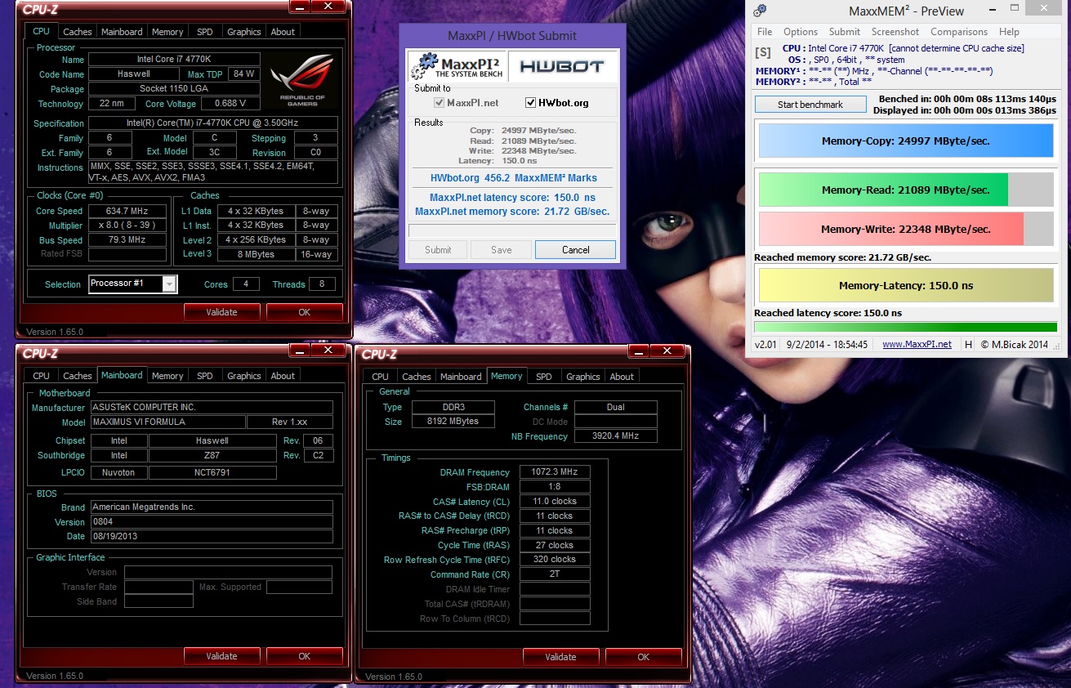Image resolution: width=1071 pixels, height=688 pixels.
Task: Select Mainboard tab in the CPU-Z processor window
Action: click(122, 32)
